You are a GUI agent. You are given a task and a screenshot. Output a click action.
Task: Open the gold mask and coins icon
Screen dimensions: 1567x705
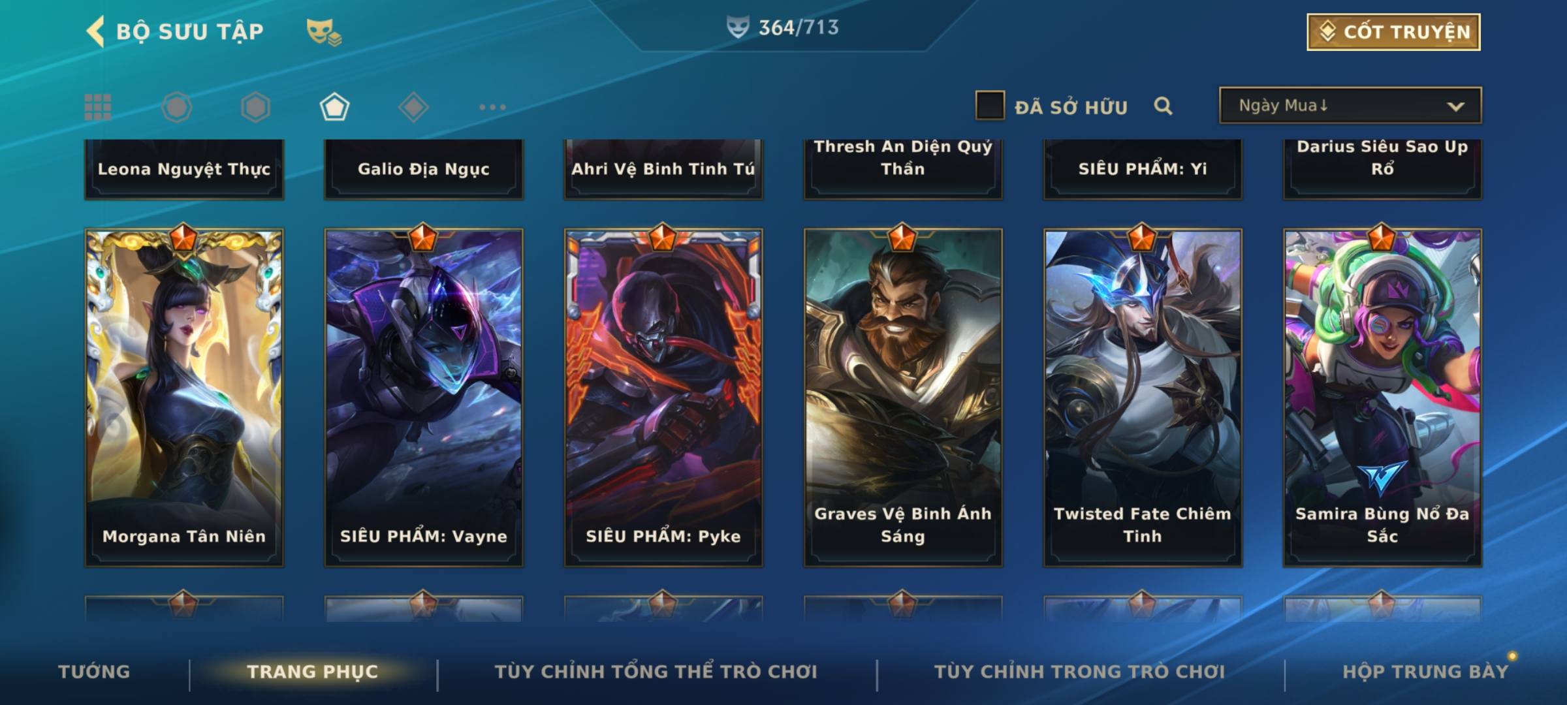pyautogui.click(x=324, y=31)
